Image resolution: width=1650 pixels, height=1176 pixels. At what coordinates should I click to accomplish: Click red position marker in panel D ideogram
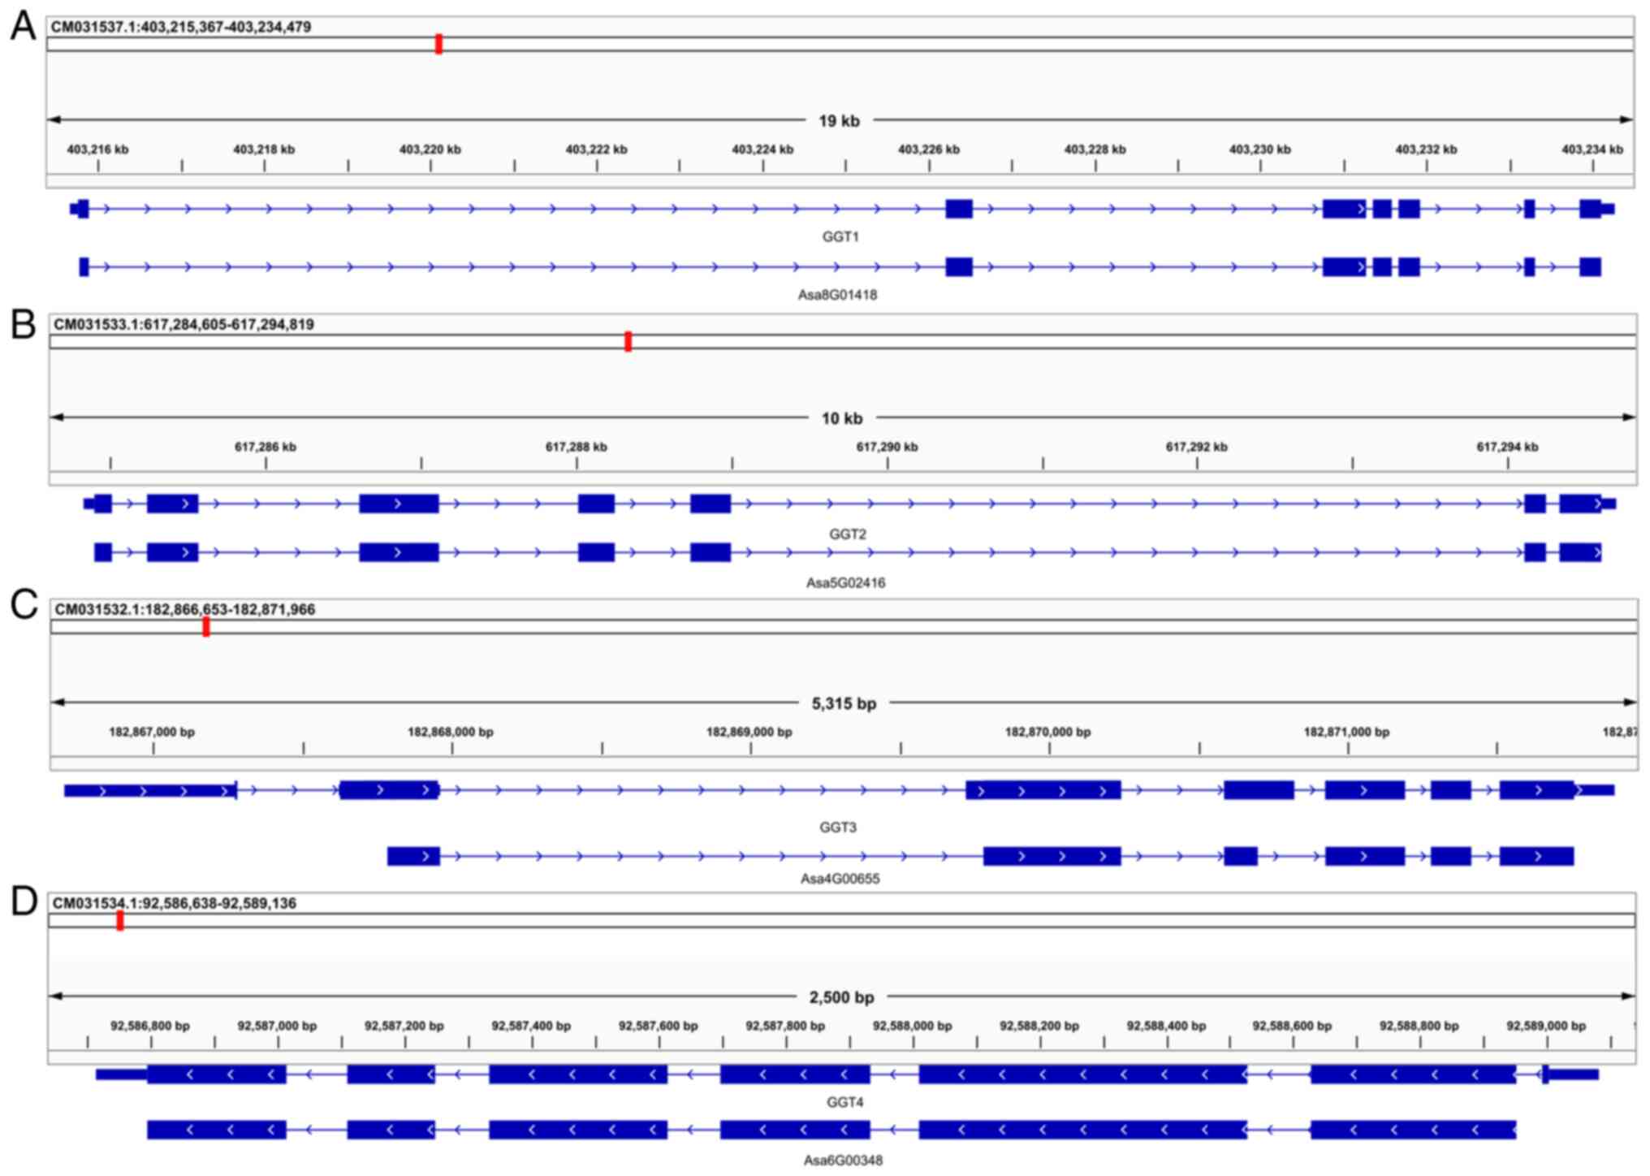(120, 920)
